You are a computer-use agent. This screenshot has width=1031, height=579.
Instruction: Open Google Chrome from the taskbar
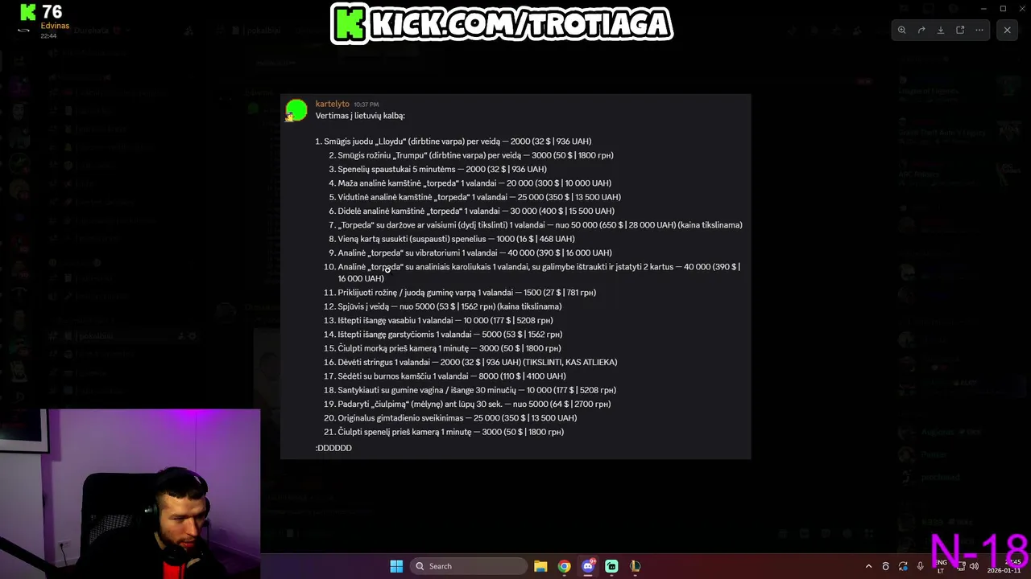pos(564,566)
